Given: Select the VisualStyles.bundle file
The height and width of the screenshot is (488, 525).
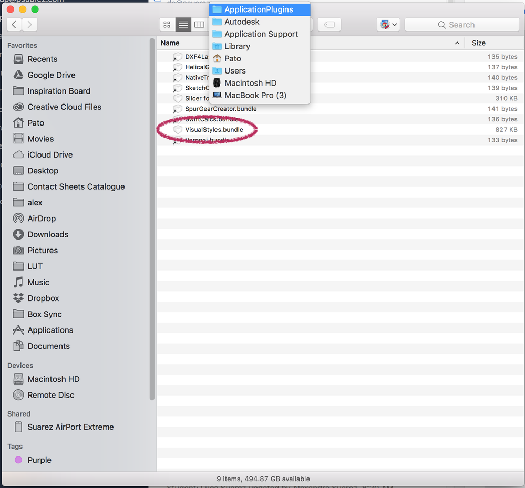Looking at the screenshot, I should [214, 130].
